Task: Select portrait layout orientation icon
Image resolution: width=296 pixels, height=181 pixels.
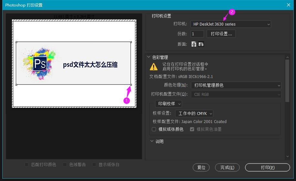Action: pos(194,44)
